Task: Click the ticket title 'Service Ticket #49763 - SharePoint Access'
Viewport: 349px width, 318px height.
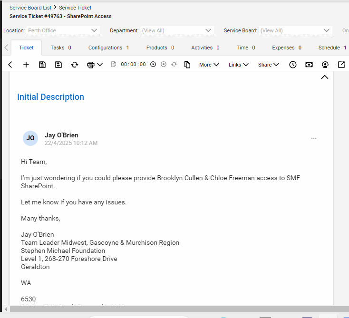Action: pos(60,16)
